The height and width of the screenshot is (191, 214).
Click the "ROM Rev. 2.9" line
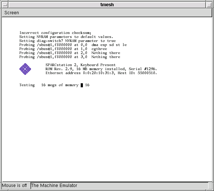pos(101,69)
